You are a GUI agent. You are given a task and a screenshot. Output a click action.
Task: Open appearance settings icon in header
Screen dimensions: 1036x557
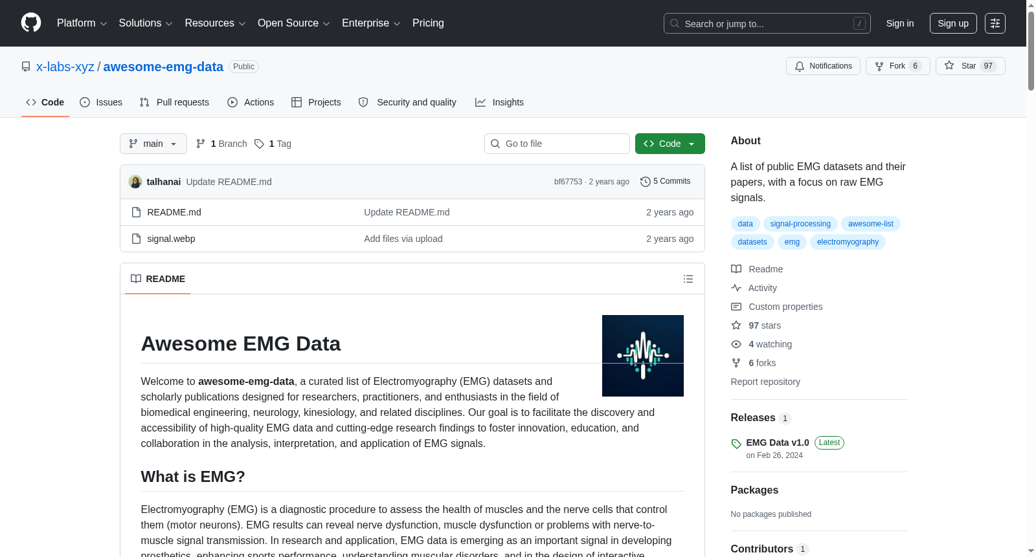995,23
